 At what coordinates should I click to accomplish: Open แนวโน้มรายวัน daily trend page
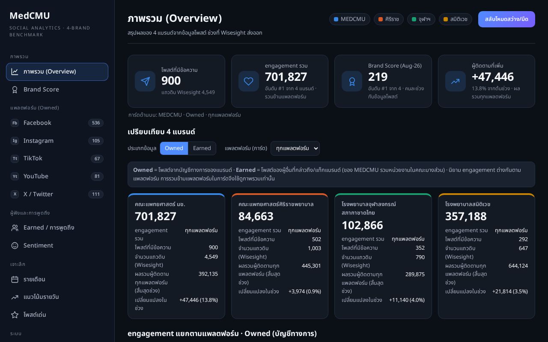(57, 297)
